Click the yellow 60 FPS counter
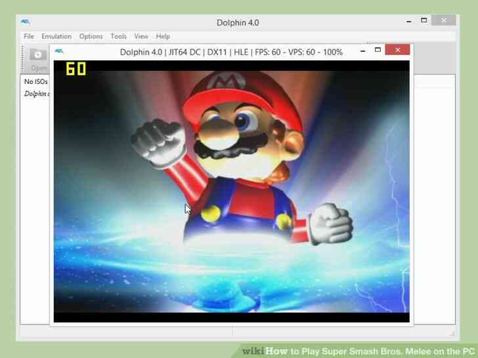 76,69
